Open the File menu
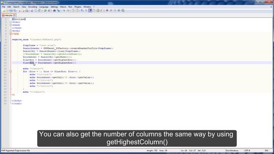 (3, 7)
